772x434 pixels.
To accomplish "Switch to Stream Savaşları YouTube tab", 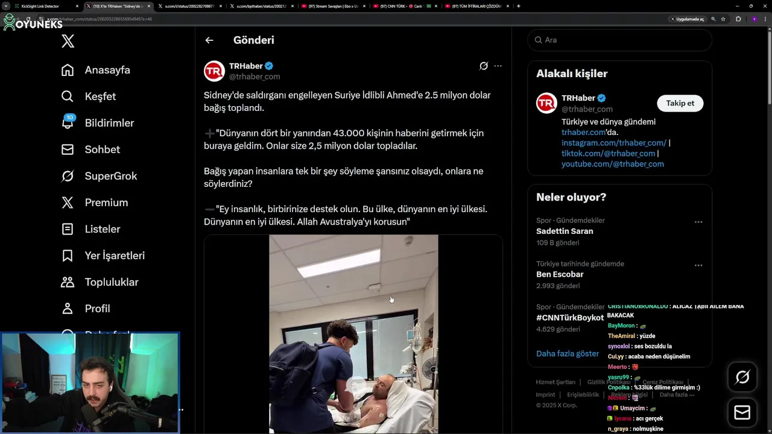I will point(333,6).
